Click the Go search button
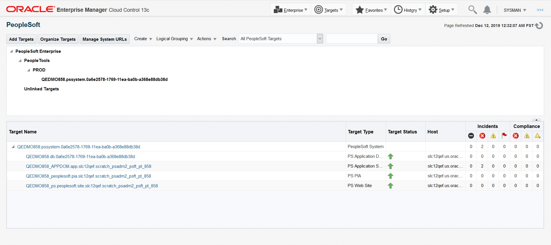The height and width of the screenshot is (245, 551). 384,39
